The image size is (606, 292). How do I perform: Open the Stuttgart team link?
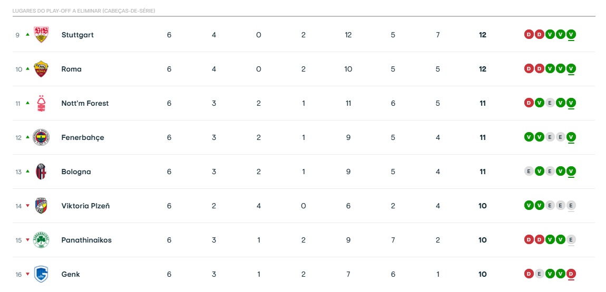[x=77, y=35]
